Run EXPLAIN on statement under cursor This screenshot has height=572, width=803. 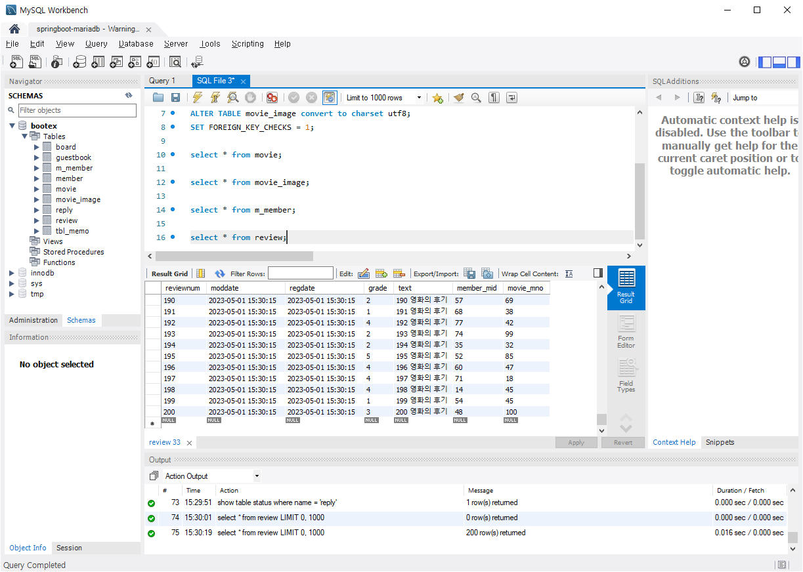click(232, 98)
